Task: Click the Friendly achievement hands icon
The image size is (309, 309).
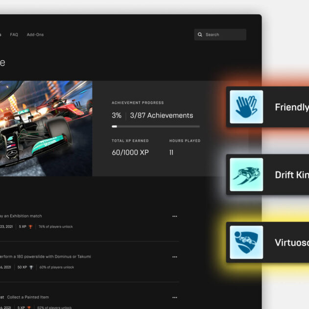Action: click(246, 107)
